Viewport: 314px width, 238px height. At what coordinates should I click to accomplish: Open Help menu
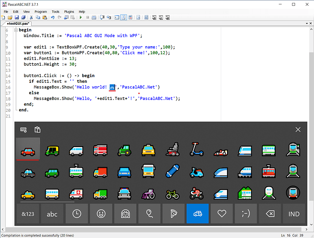click(82, 11)
